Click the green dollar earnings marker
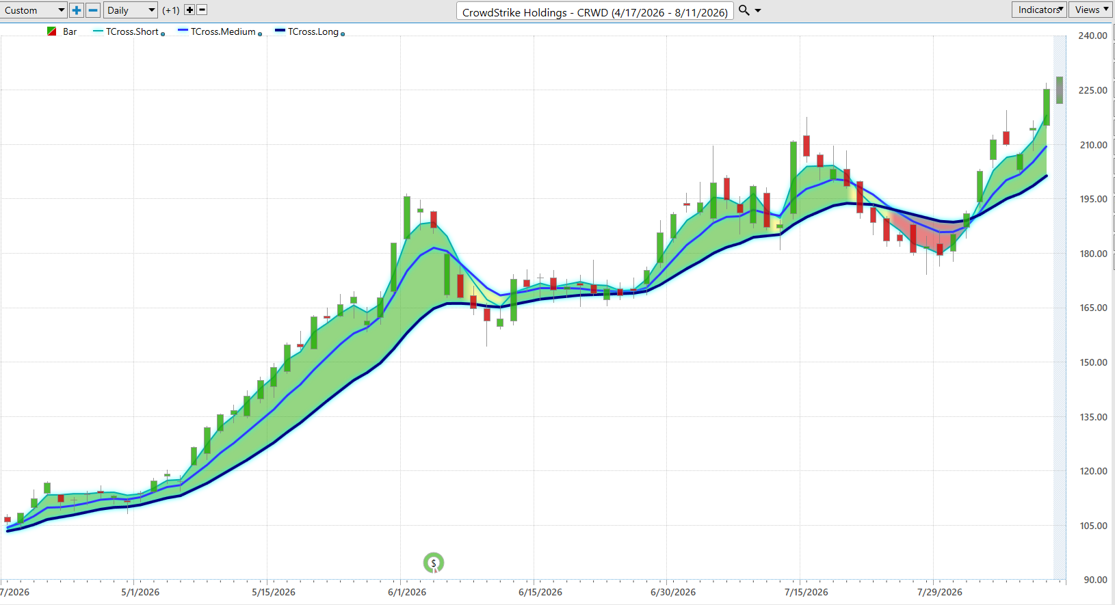 click(434, 563)
